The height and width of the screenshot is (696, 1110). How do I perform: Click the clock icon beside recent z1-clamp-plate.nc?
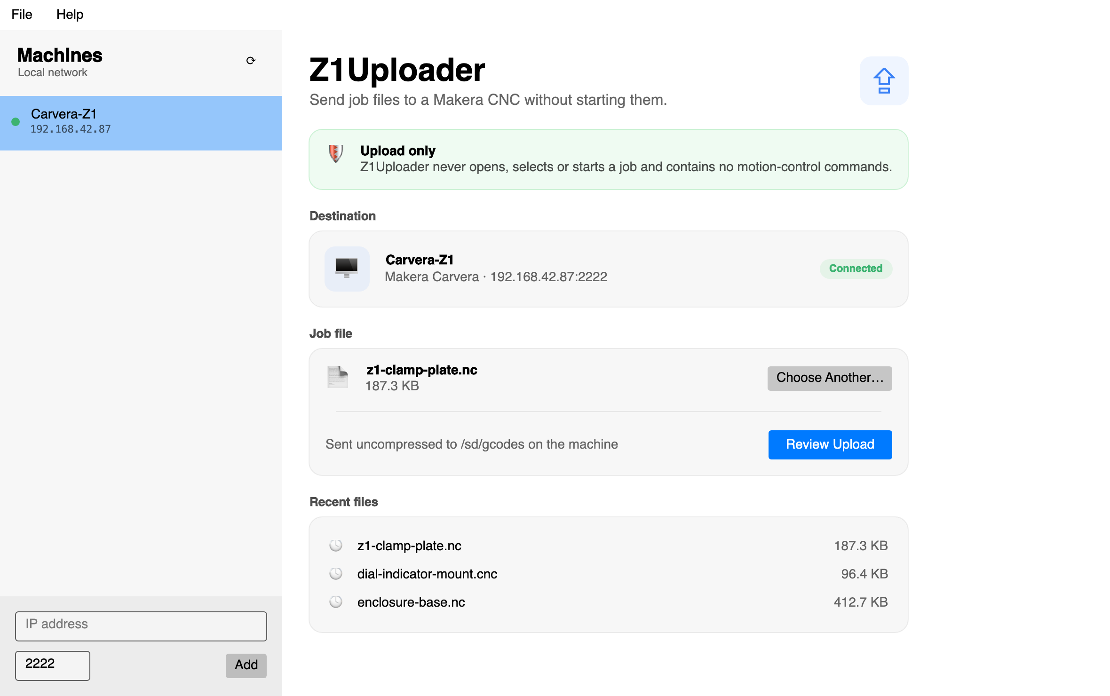[x=335, y=546]
